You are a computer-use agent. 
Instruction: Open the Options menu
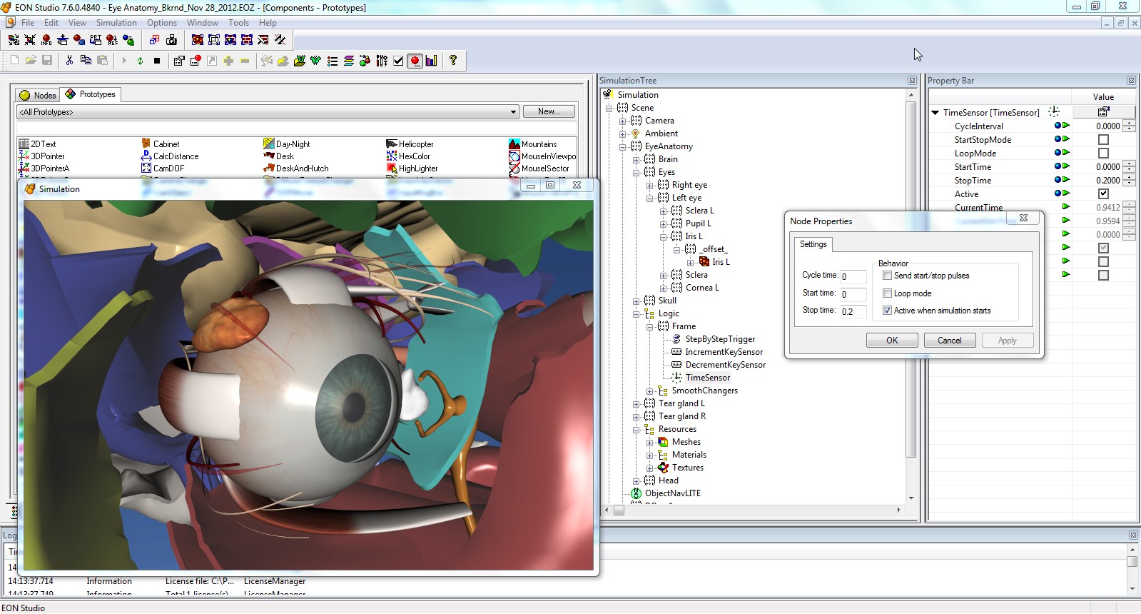click(162, 23)
